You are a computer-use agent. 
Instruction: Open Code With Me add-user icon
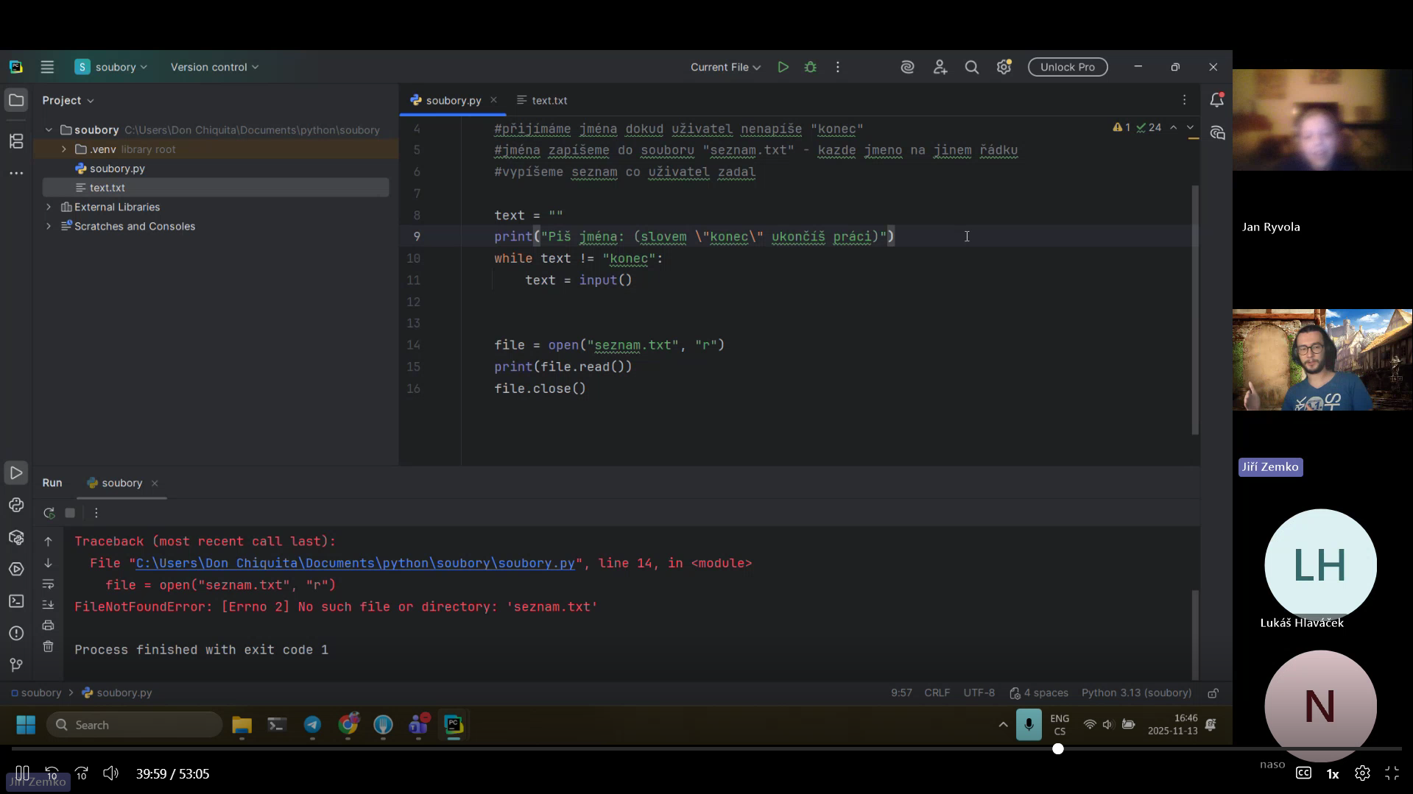940,67
